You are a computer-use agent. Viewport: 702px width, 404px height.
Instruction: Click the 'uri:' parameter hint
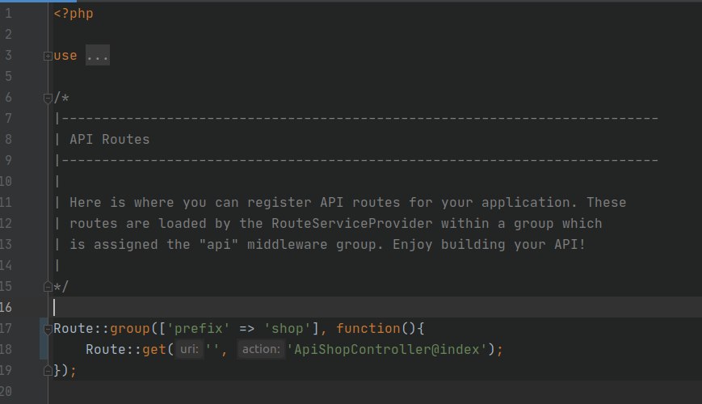[189, 349]
